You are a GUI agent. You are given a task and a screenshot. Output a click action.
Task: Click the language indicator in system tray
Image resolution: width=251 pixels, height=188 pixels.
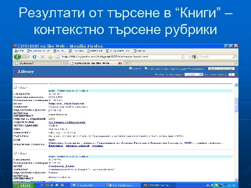click(x=208, y=185)
